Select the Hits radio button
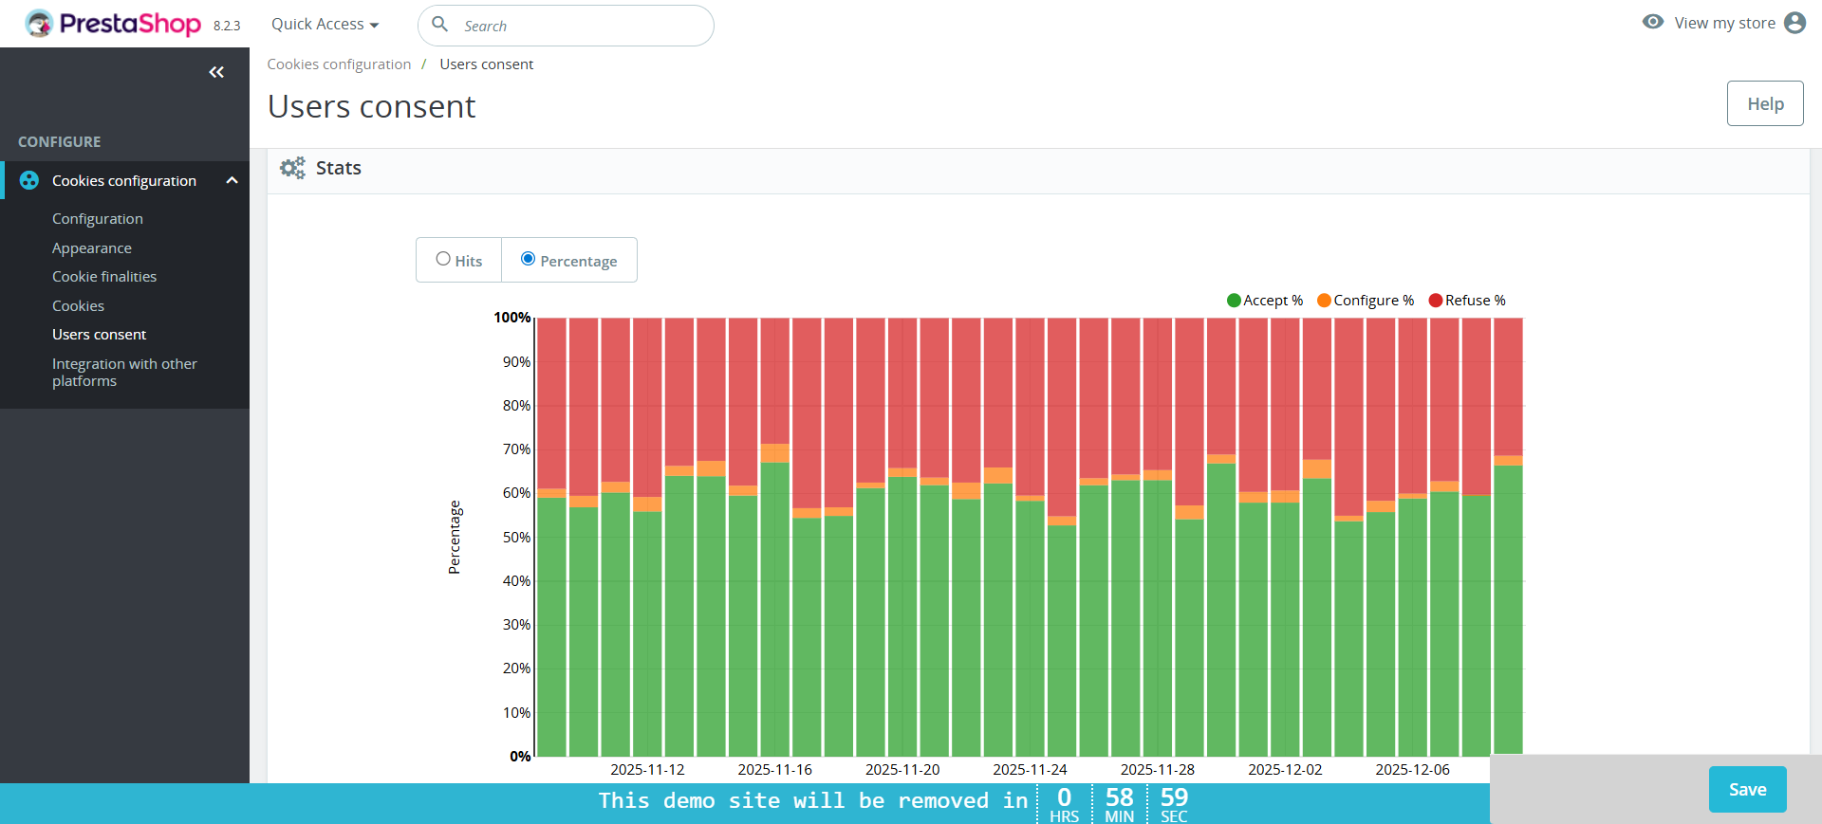1822x824 pixels. coord(443,259)
